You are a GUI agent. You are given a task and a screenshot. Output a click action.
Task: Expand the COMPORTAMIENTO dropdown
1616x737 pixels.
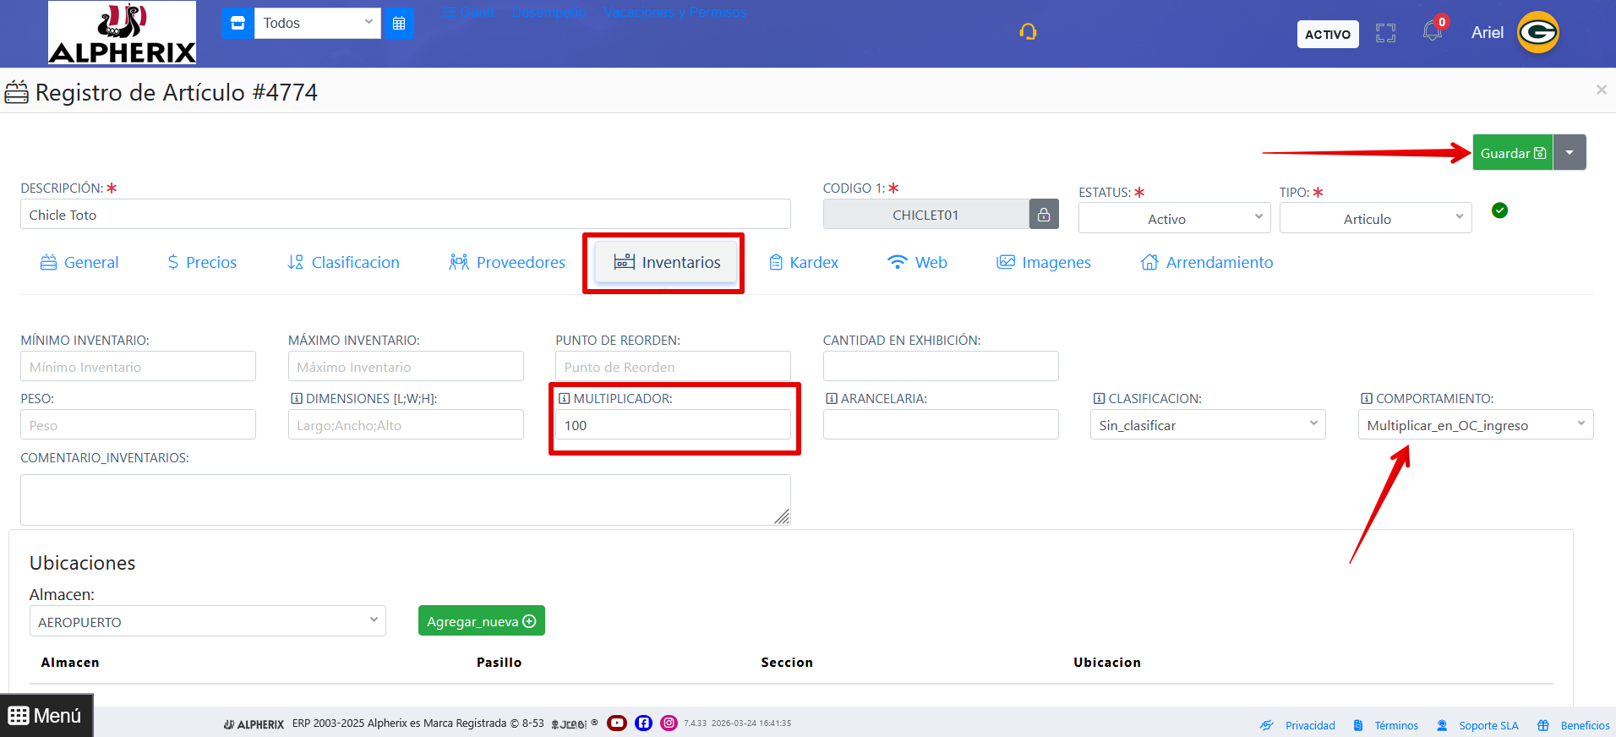coord(1476,425)
